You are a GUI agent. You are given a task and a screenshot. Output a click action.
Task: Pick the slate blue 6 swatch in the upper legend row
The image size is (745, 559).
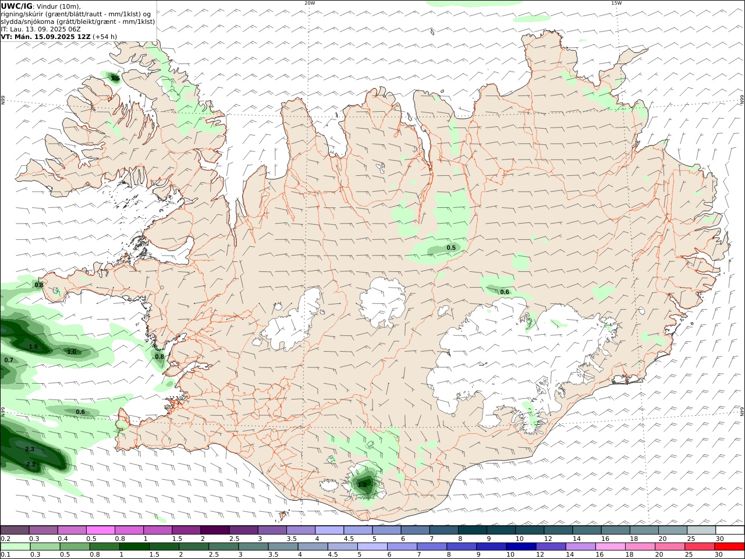tap(415, 530)
